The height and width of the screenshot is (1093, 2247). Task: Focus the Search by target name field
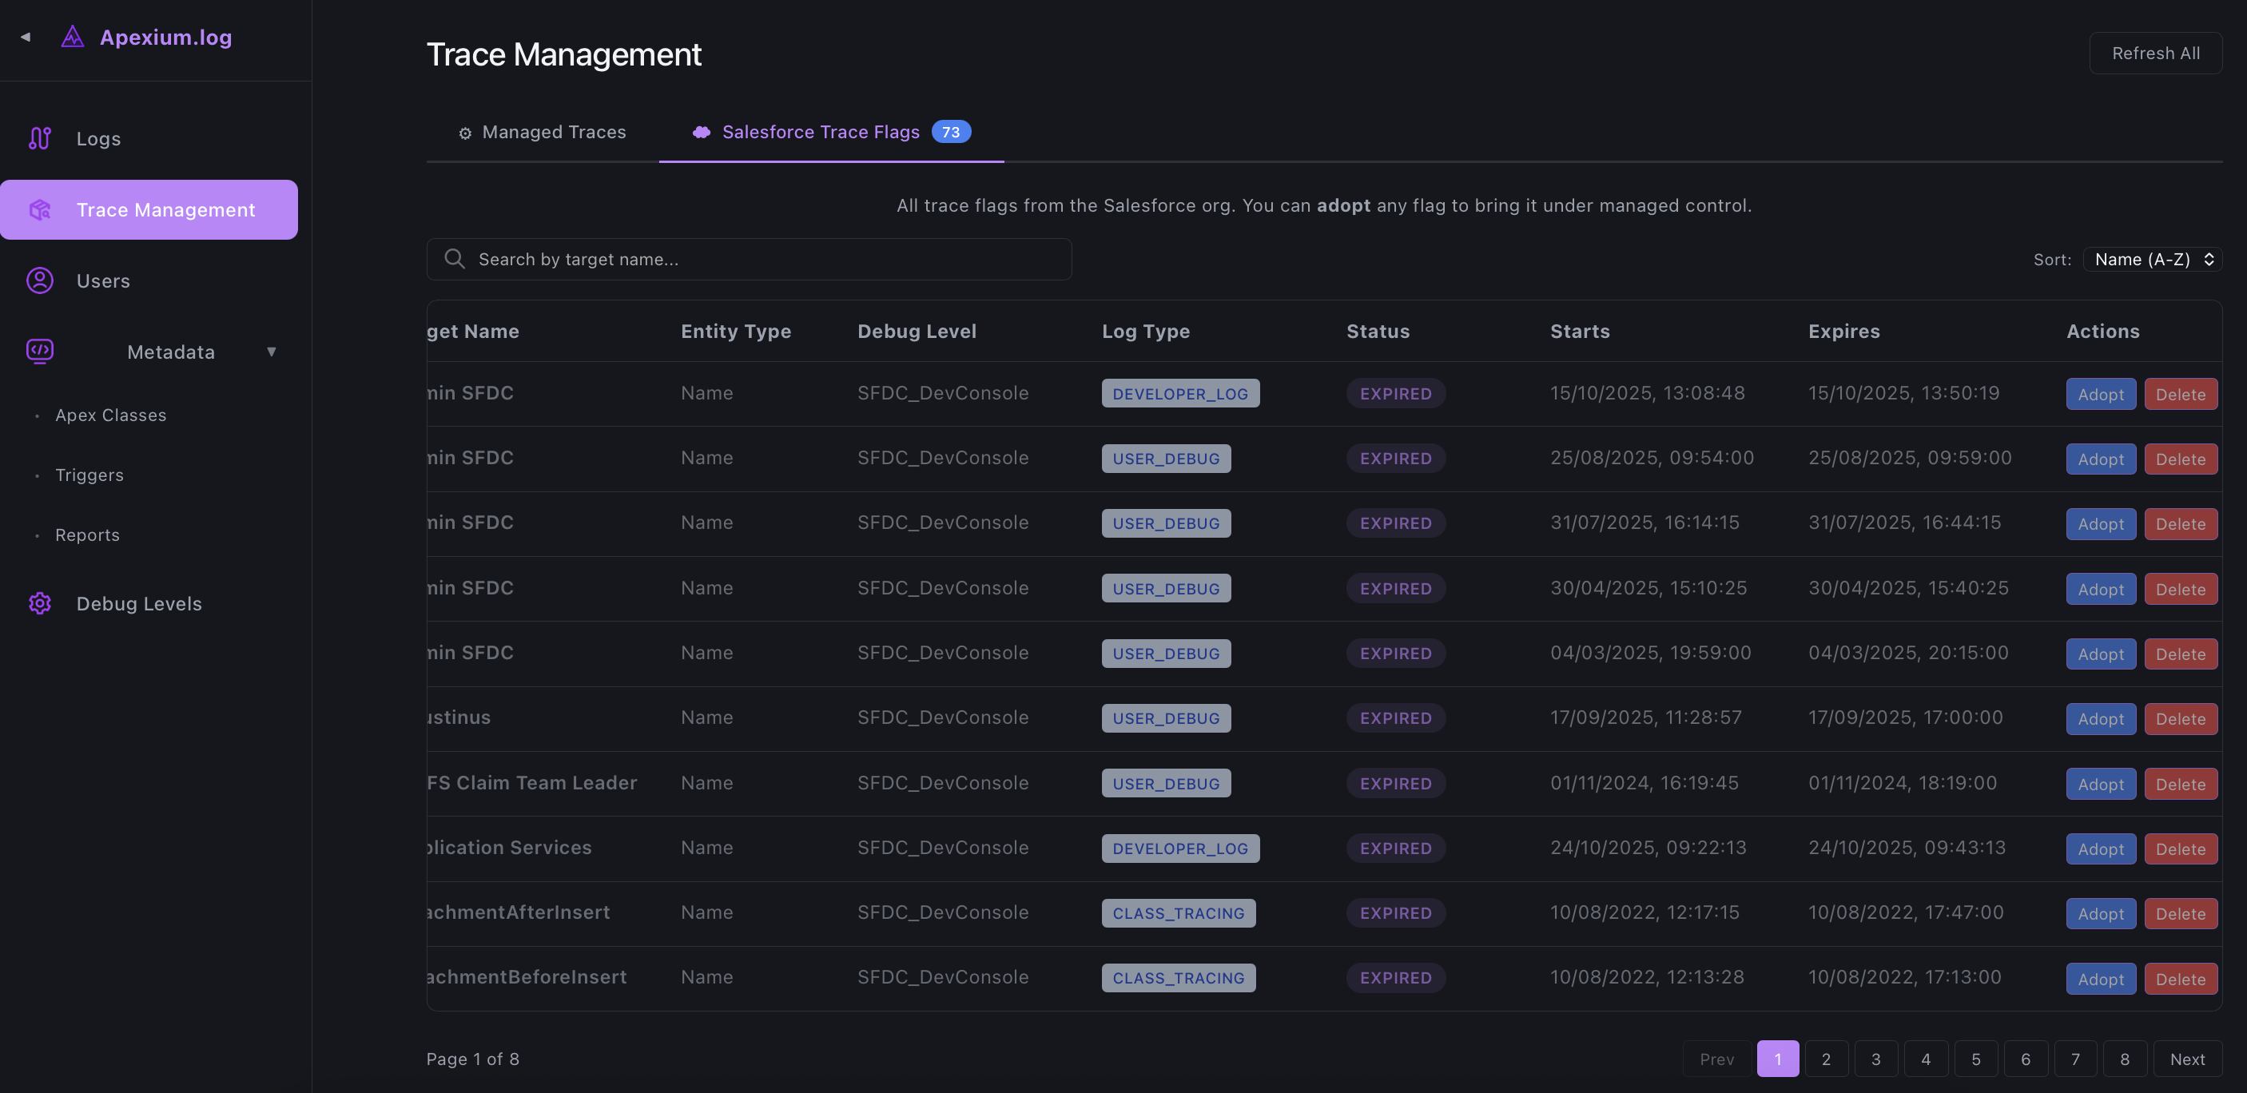[x=749, y=259]
